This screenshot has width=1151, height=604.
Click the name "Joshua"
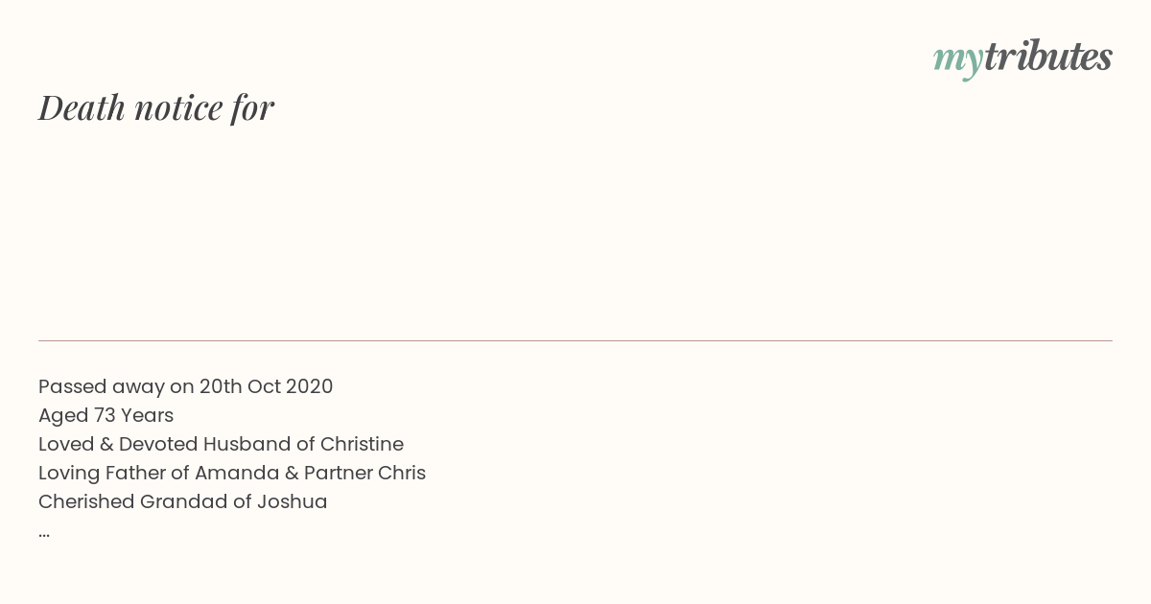pos(292,501)
